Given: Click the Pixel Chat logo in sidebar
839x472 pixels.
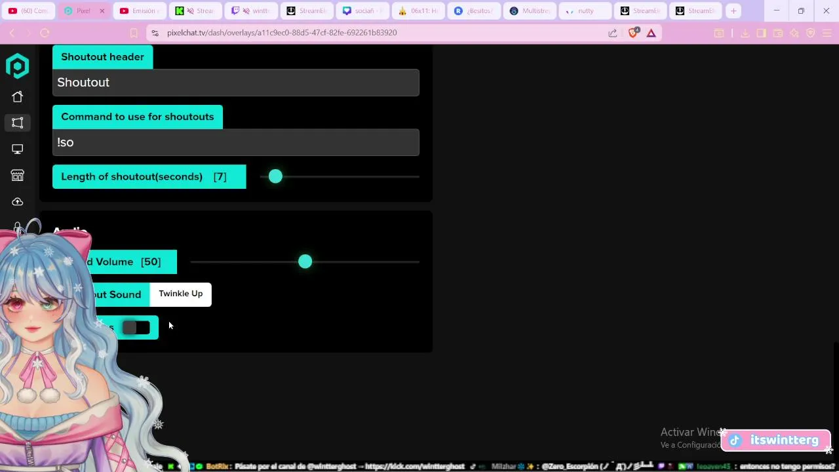Looking at the screenshot, I should (x=18, y=66).
